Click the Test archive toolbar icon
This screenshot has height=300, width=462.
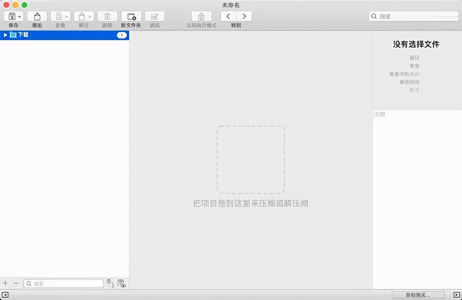[x=155, y=16]
